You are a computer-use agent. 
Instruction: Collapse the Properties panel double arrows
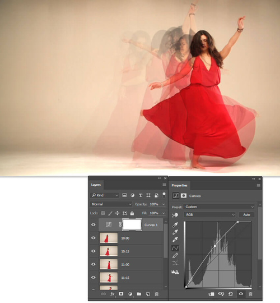[x=253, y=179]
